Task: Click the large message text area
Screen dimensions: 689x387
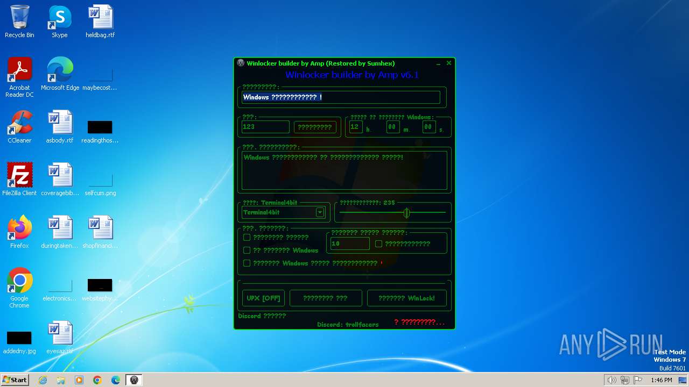Action: (x=344, y=170)
